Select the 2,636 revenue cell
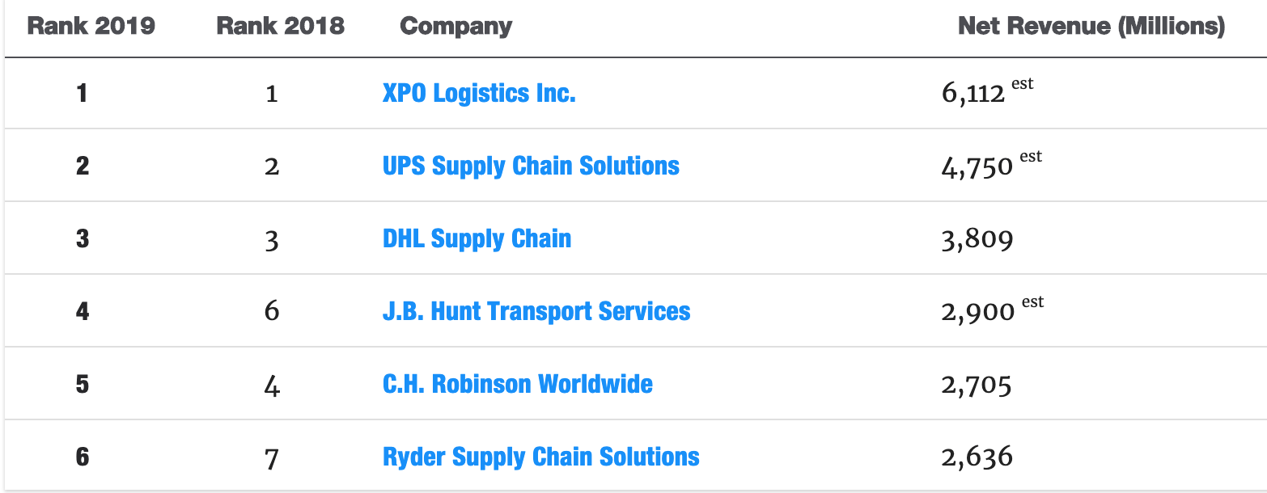1267x493 pixels. pyautogui.click(x=977, y=458)
